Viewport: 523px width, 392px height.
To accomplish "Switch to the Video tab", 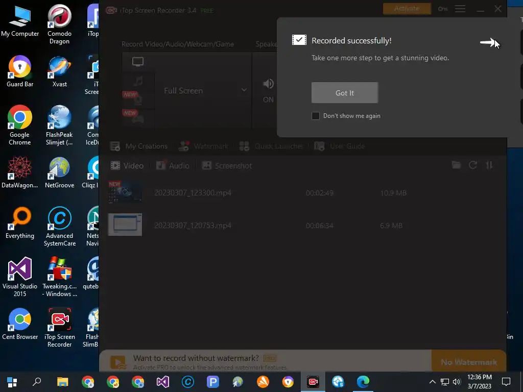I will pyautogui.click(x=127, y=166).
